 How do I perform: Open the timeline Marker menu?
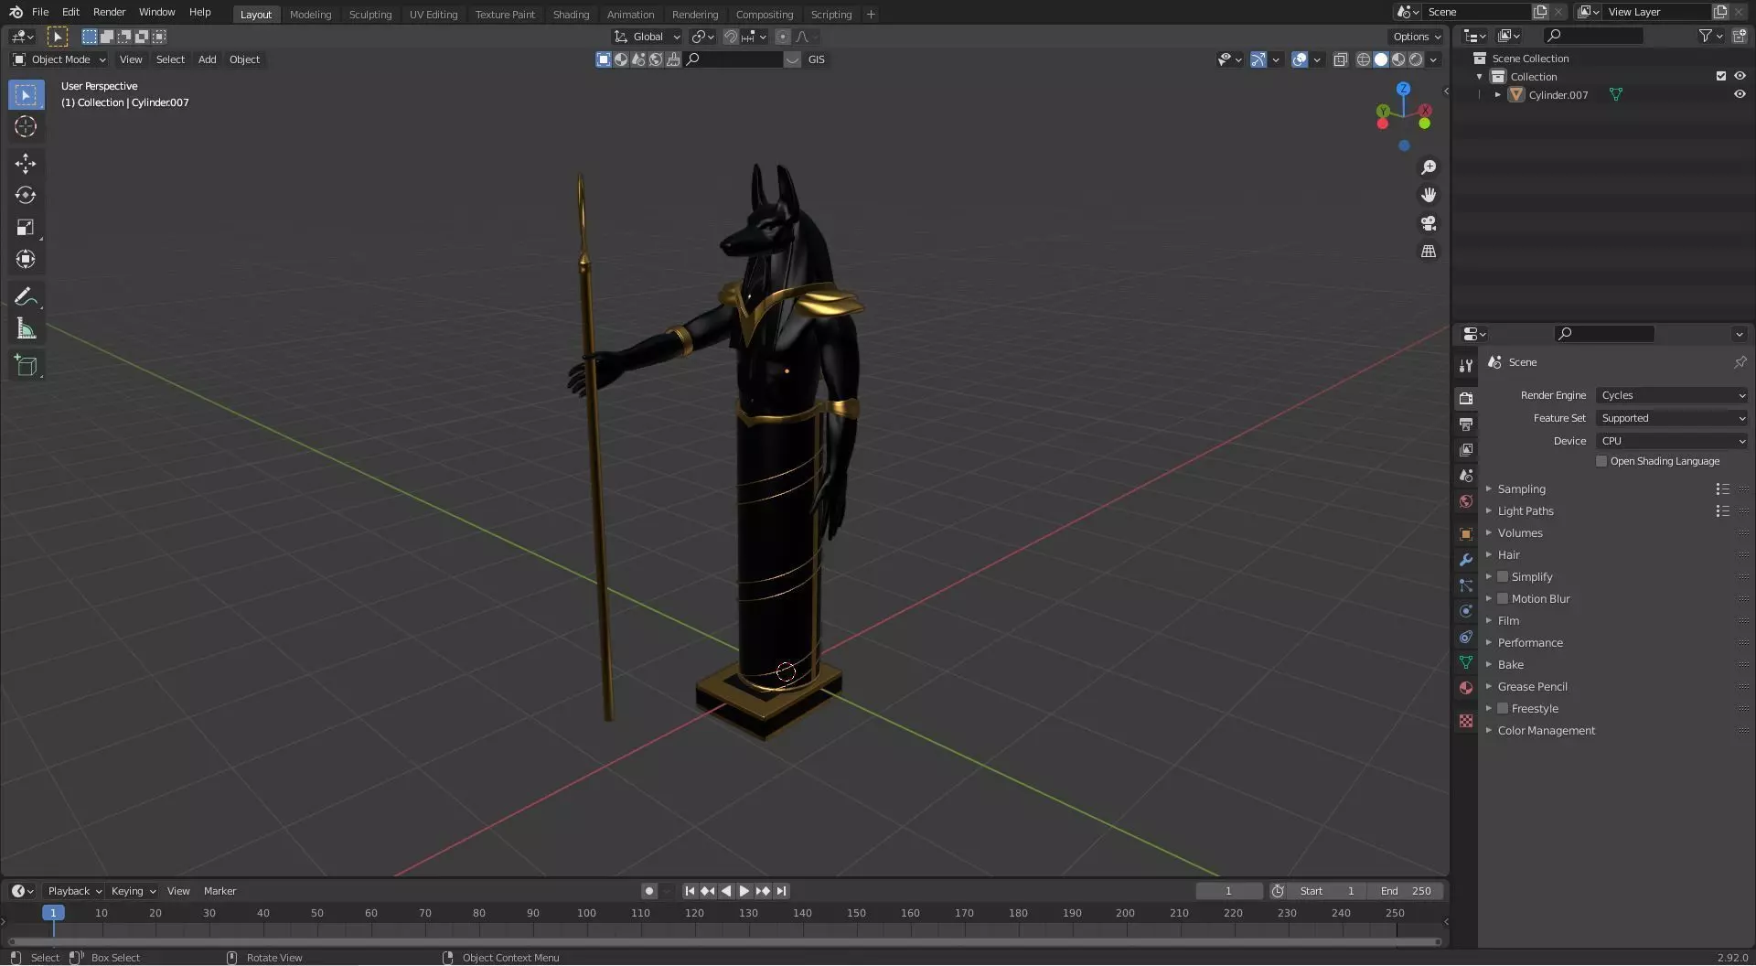(x=219, y=892)
